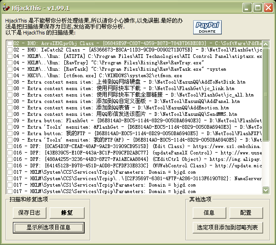Check the updatePanelX Control DPF entry
276x245 pixels.
(x=10, y=153)
